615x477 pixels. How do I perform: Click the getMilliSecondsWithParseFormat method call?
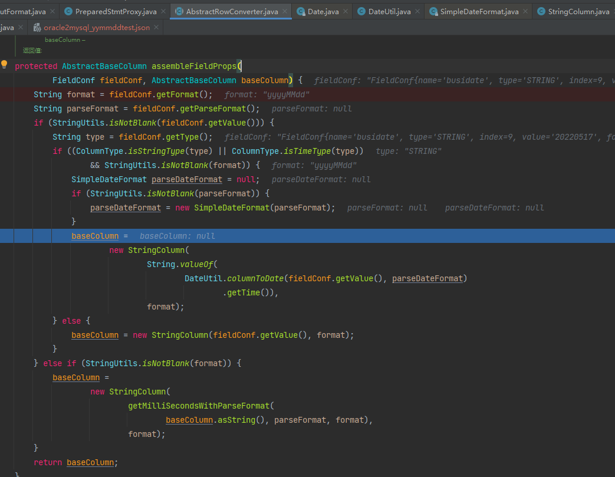point(199,406)
